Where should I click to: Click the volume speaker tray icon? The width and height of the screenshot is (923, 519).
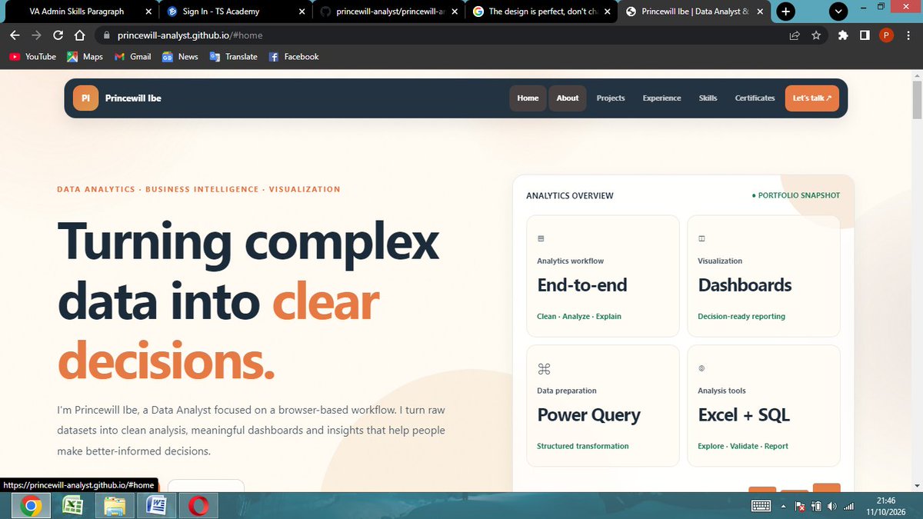[833, 507]
